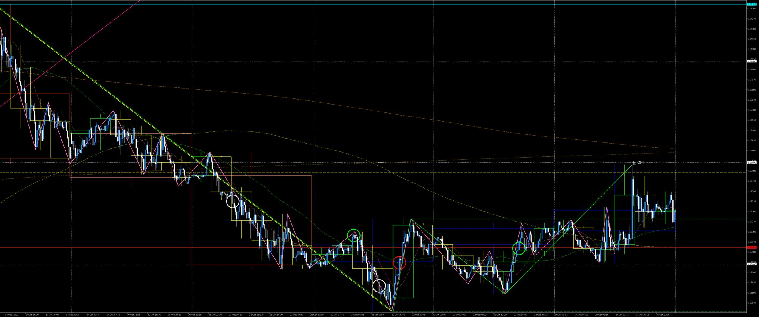The image size is (759, 317).
Task: Click the cyan price label at top right
Action: click(x=751, y=4)
